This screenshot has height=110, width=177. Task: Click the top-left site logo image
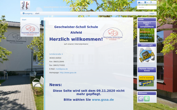click(x=25, y=5)
